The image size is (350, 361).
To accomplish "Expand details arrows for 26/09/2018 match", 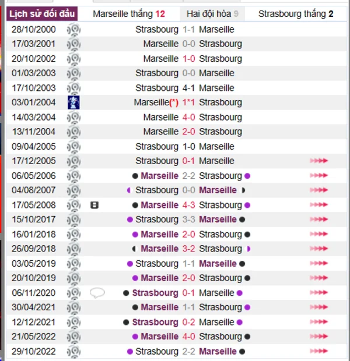I will (x=318, y=249).
